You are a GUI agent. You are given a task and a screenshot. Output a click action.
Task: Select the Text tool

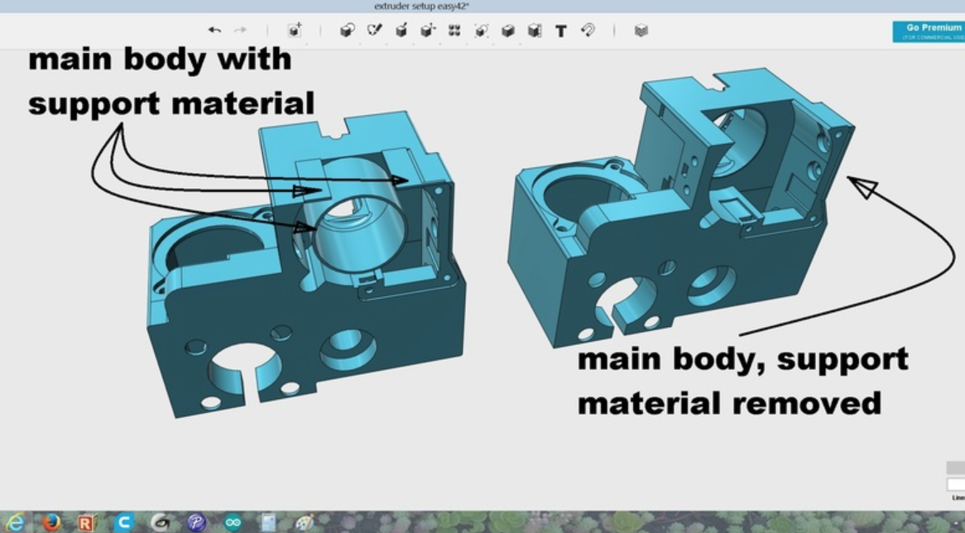click(561, 31)
